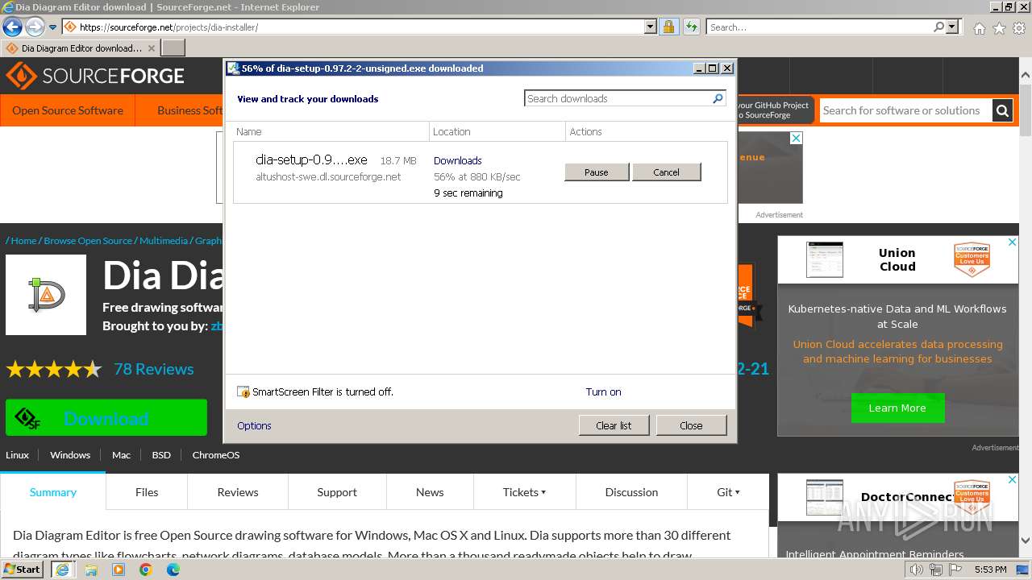
Task: Click the Windows platform label
Action: click(x=70, y=454)
